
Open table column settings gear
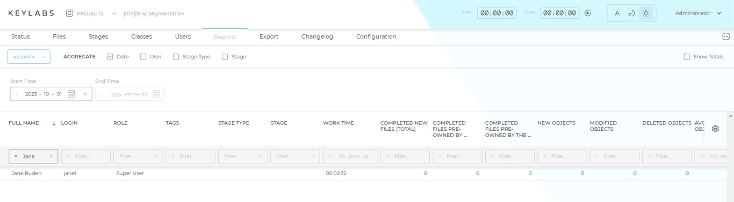coord(715,129)
